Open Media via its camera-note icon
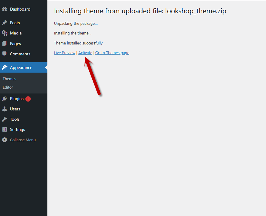Viewport: 266px width, 216px height. [5, 33]
